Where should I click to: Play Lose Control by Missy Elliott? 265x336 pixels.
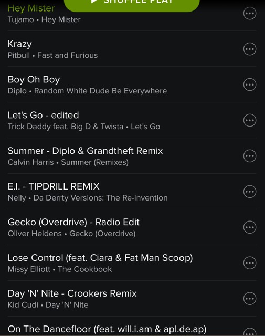pyautogui.click(x=120, y=263)
